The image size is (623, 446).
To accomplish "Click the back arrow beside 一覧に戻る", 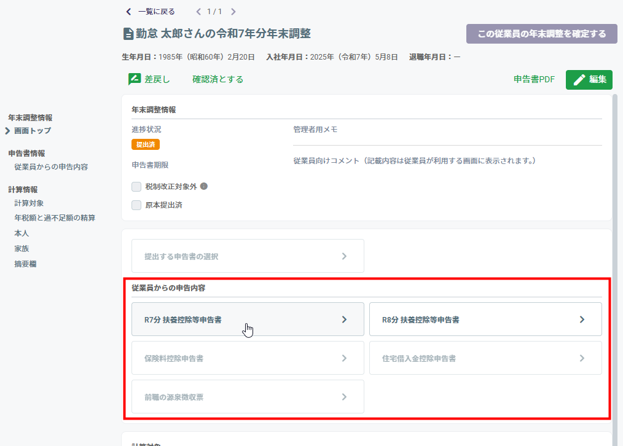I will tap(128, 12).
